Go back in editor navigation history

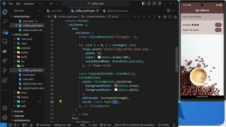pyautogui.click(x=52, y=4)
